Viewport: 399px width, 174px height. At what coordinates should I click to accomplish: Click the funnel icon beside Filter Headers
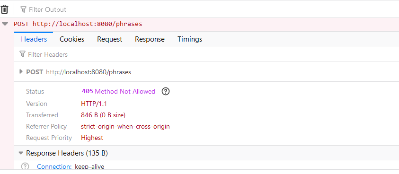tap(22, 54)
